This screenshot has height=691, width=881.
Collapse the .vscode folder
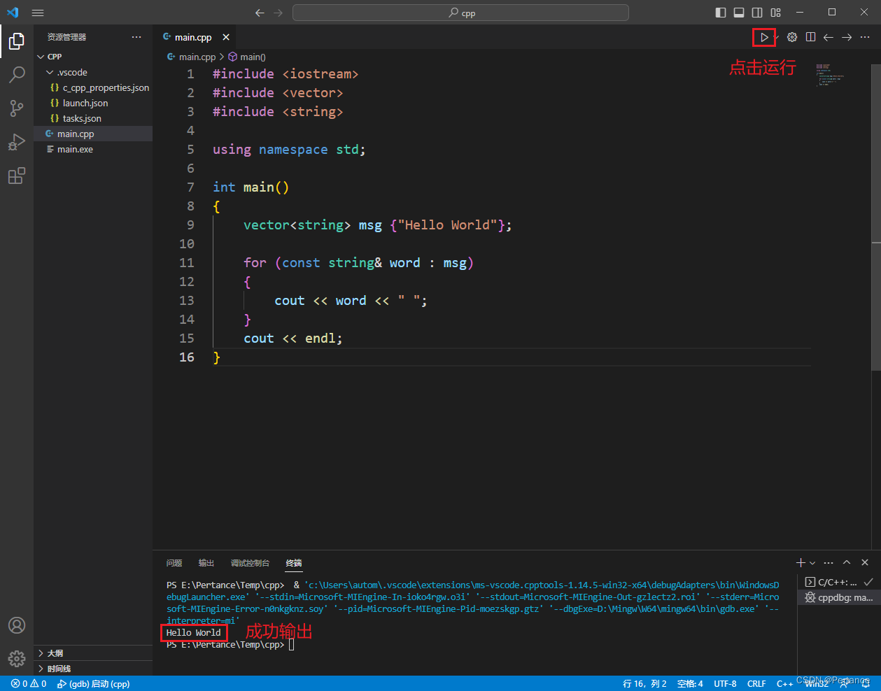(x=93, y=72)
